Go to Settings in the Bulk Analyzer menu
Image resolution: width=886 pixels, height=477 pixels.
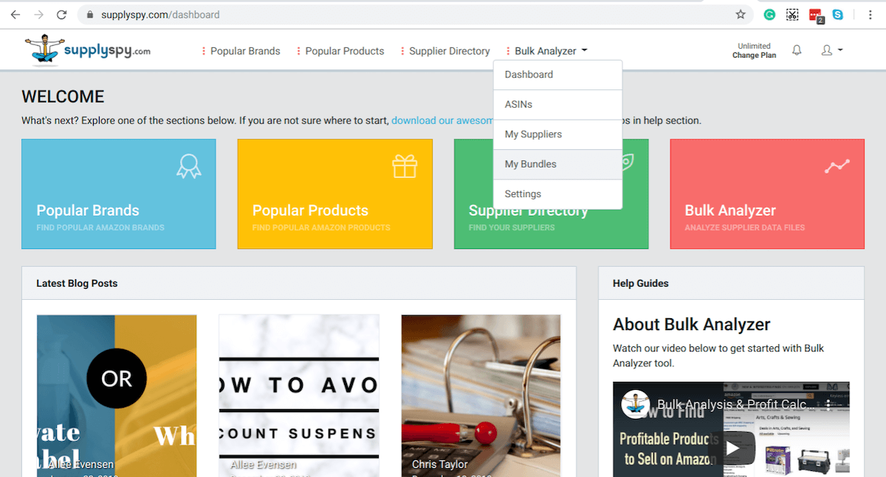coord(558,194)
